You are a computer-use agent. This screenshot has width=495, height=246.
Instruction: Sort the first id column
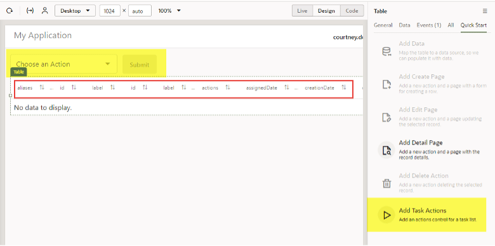click(74, 87)
